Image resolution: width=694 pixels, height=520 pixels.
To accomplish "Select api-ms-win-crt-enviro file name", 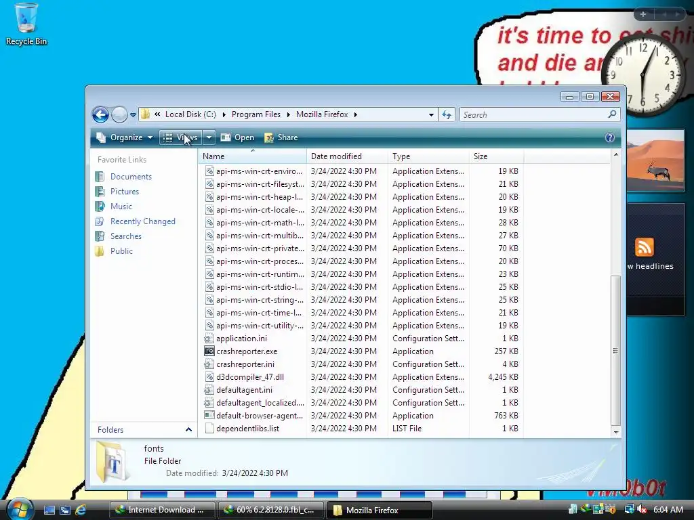I will pos(260,171).
